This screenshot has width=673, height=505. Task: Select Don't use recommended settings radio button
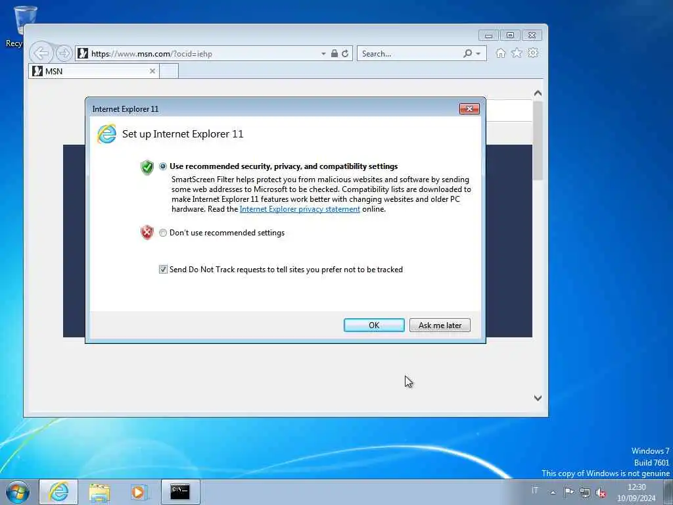(x=163, y=233)
